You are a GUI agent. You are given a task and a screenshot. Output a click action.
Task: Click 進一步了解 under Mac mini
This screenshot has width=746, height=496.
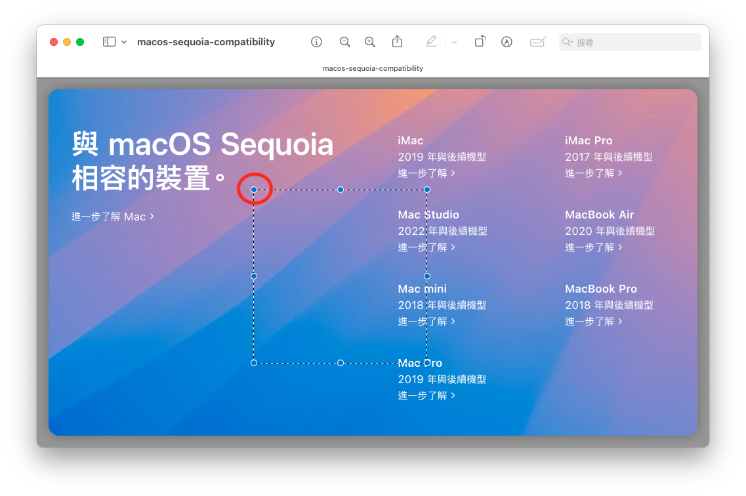(426, 321)
